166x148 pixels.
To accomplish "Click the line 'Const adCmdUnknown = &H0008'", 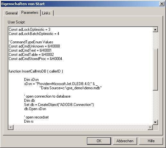I will [34, 46].
